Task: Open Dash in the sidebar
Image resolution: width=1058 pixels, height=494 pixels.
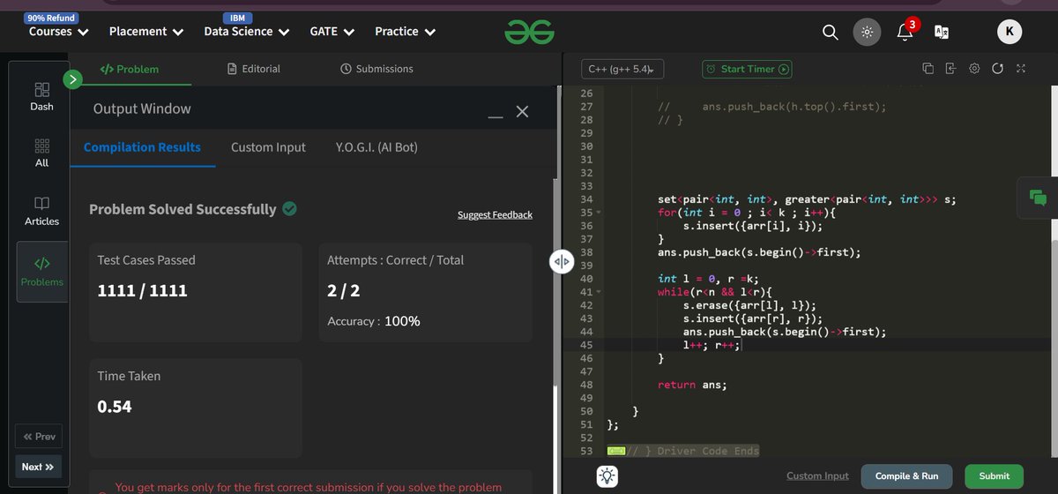Action: [41, 97]
